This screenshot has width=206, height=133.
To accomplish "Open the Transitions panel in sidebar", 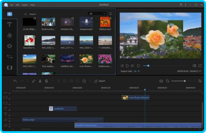I will pyautogui.click(x=10, y=57).
